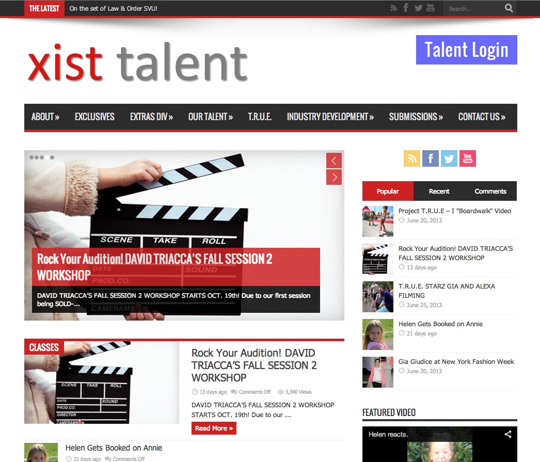The width and height of the screenshot is (540, 462).
Task: Open the Classes category label
Action: (x=44, y=347)
